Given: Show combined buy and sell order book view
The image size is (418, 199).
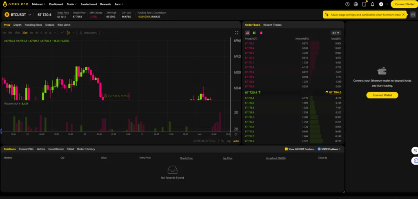Looking at the screenshot, I should coord(247,33).
